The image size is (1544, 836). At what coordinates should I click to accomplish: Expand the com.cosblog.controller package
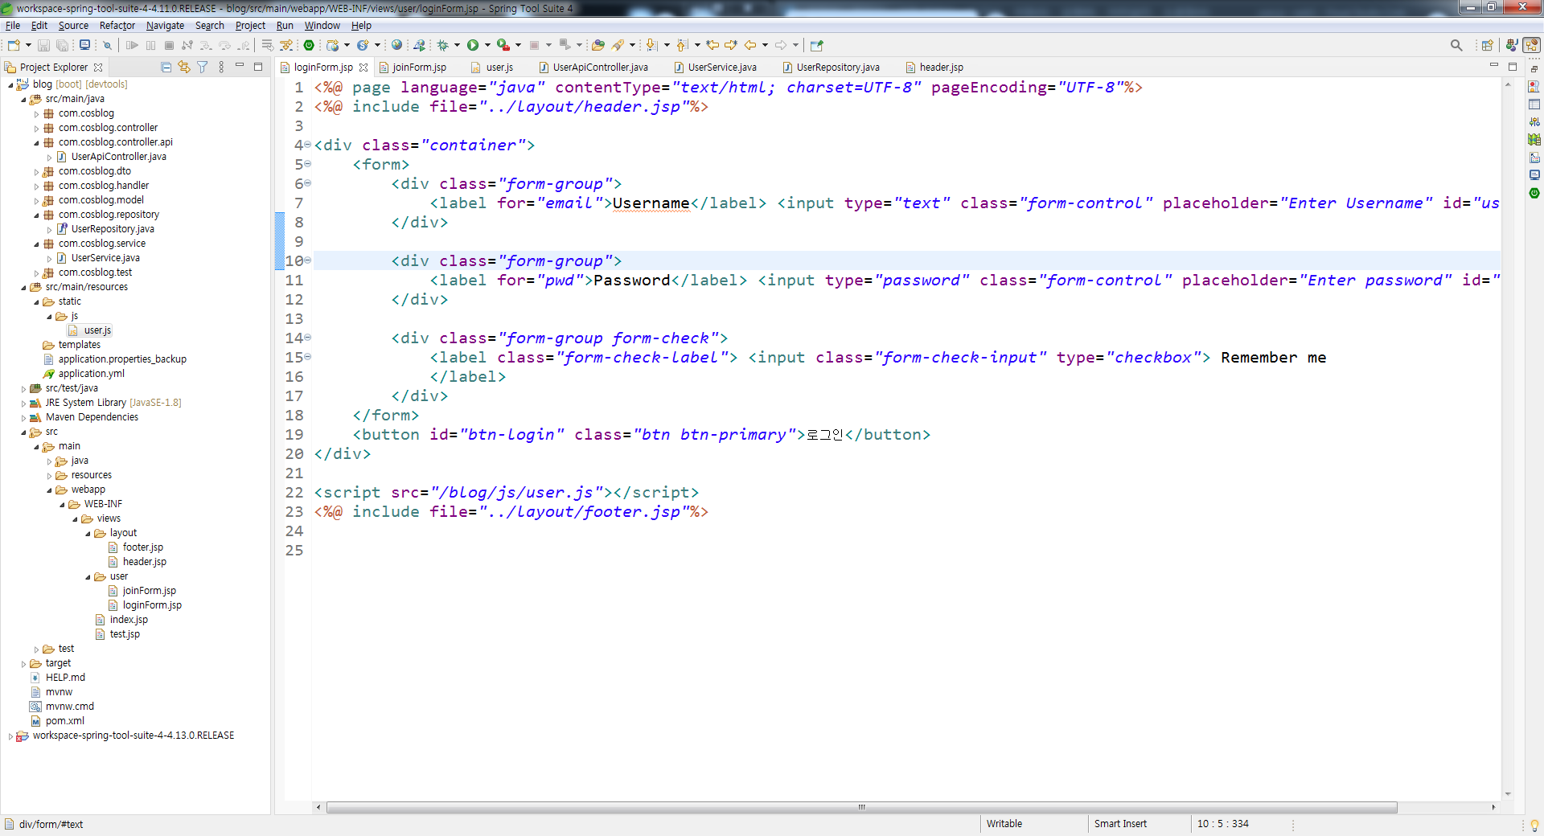click(36, 128)
